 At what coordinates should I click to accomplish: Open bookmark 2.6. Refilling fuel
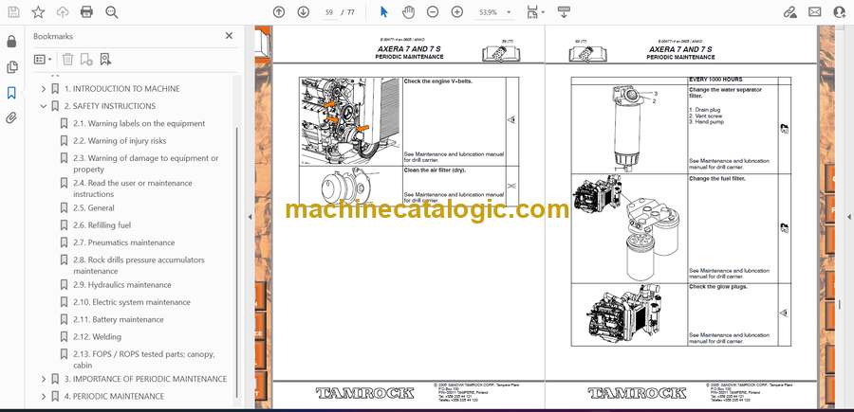coord(102,225)
